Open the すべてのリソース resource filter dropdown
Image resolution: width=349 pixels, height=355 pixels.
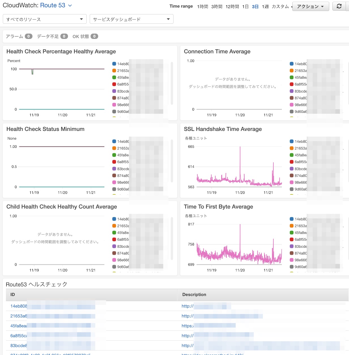(x=44, y=19)
